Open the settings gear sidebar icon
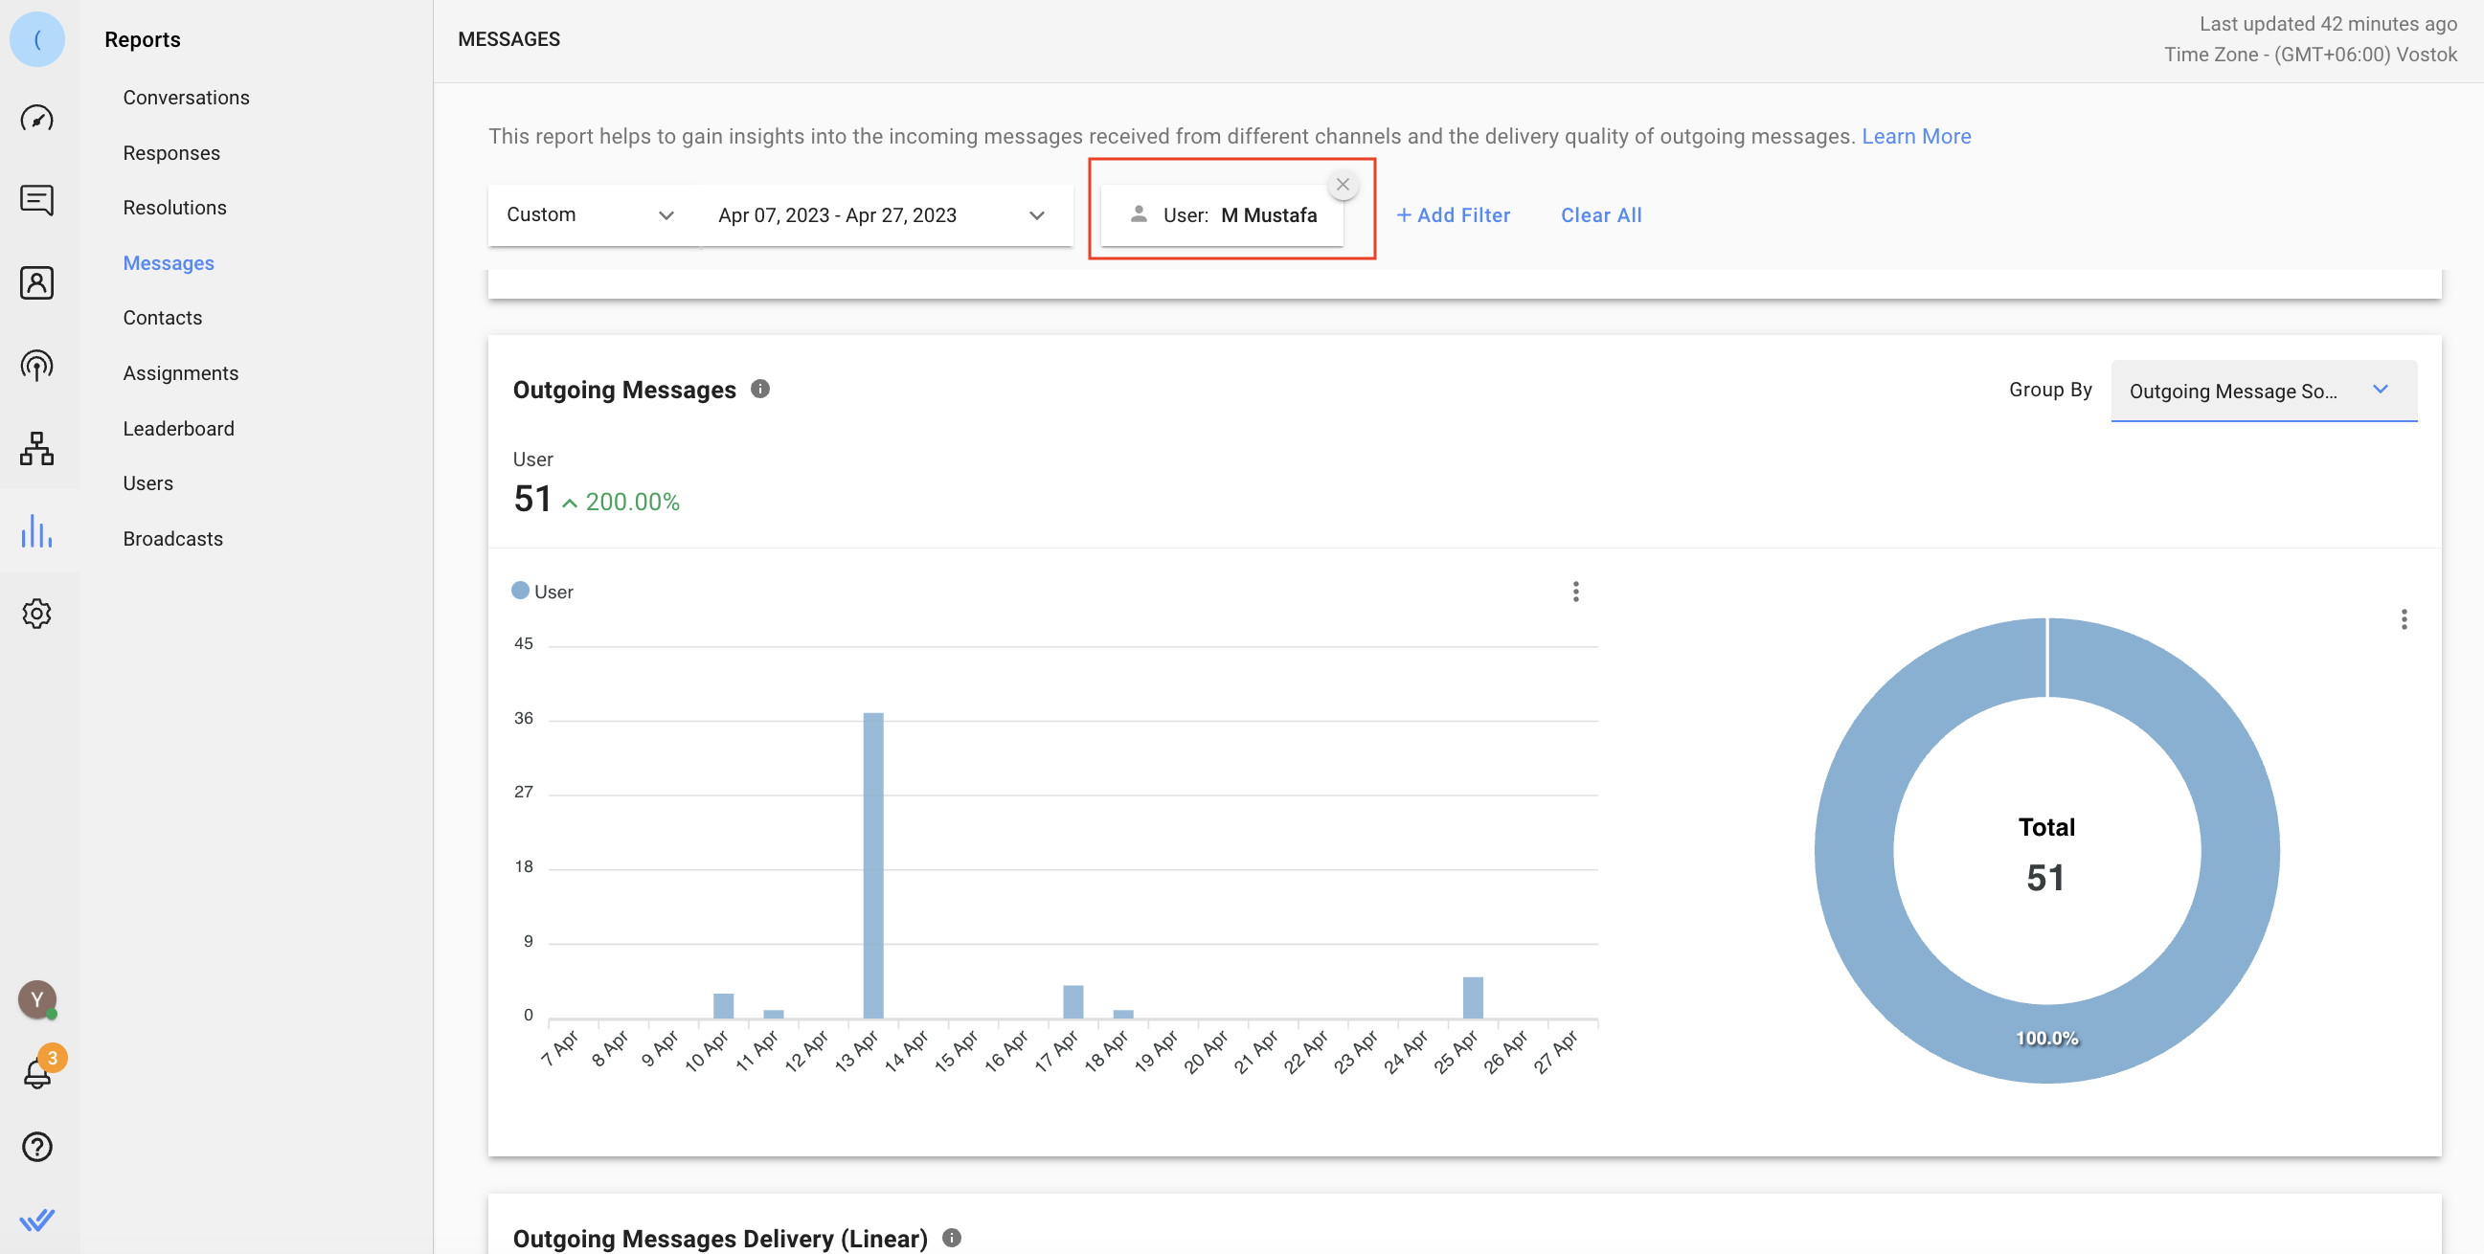 tap(36, 613)
